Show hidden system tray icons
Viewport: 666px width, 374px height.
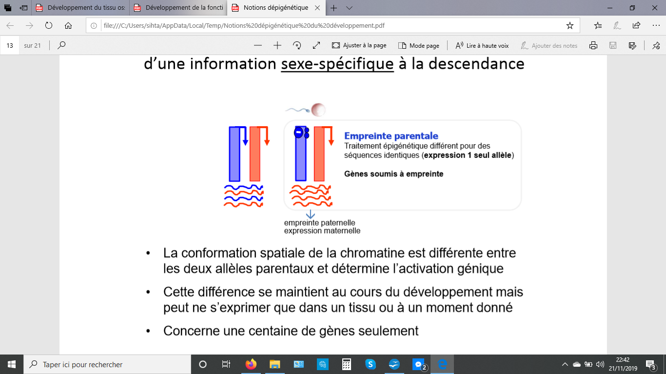pos(565,364)
